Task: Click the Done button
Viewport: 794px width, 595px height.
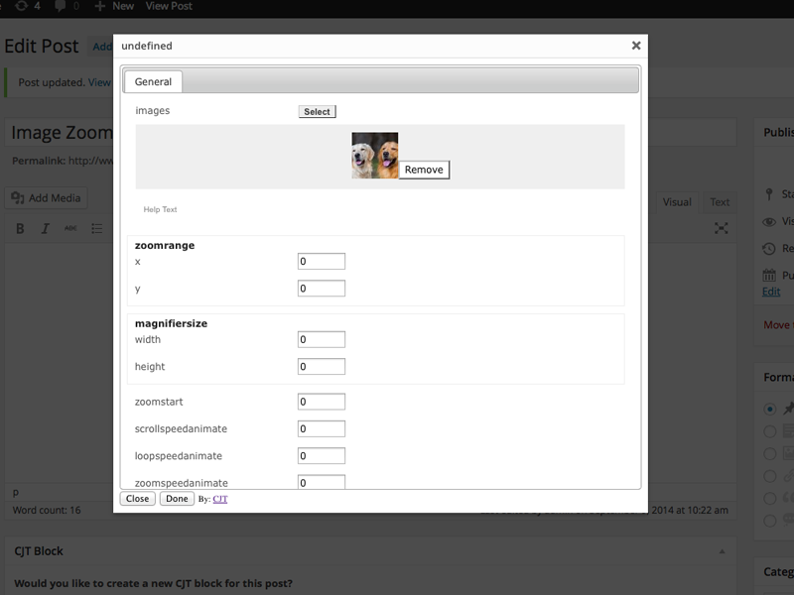Action: pyautogui.click(x=177, y=499)
